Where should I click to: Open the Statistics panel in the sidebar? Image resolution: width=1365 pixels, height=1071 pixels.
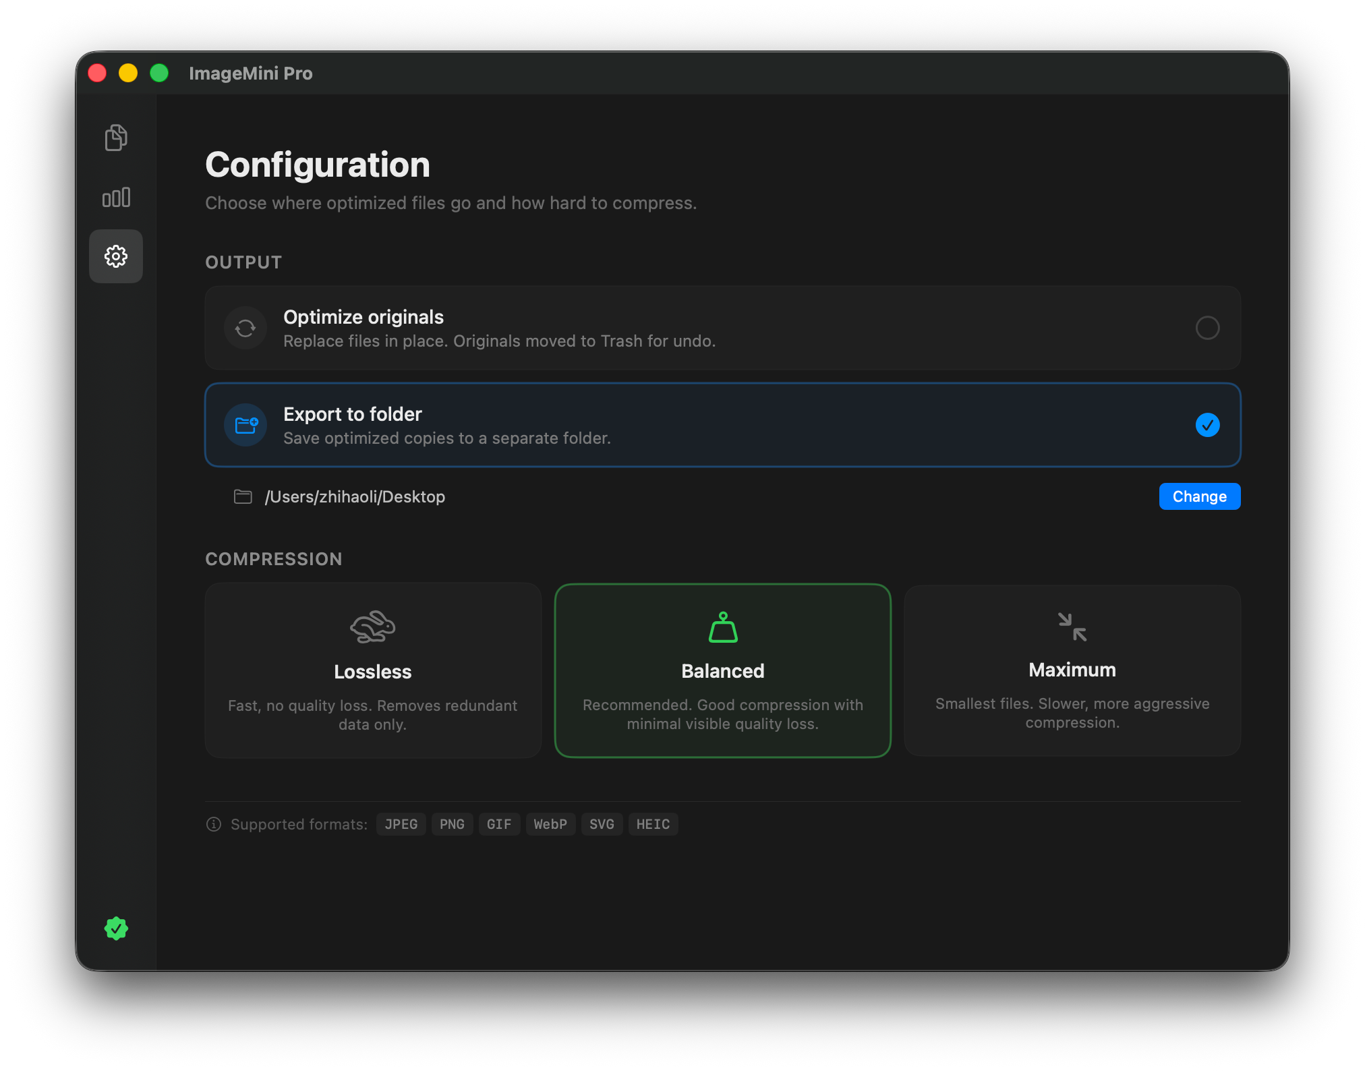pos(115,197)
